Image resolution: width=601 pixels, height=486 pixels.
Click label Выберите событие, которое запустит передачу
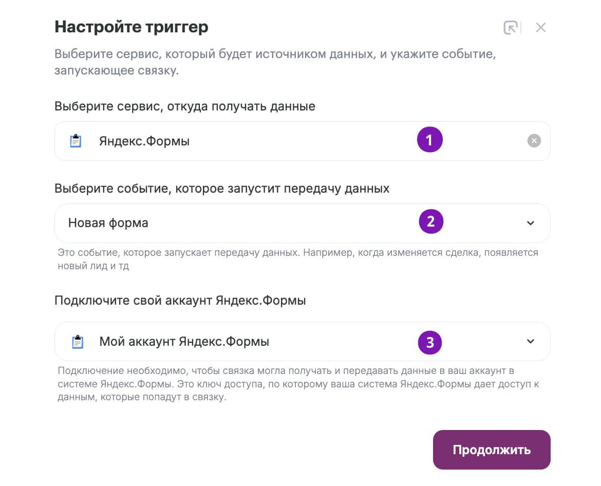click(222, 189)
